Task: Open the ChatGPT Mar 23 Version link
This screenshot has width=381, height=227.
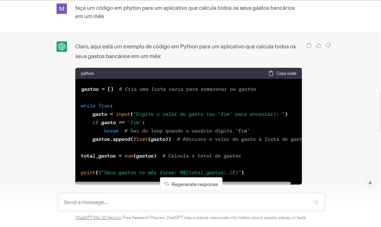Action: [98, 217]
